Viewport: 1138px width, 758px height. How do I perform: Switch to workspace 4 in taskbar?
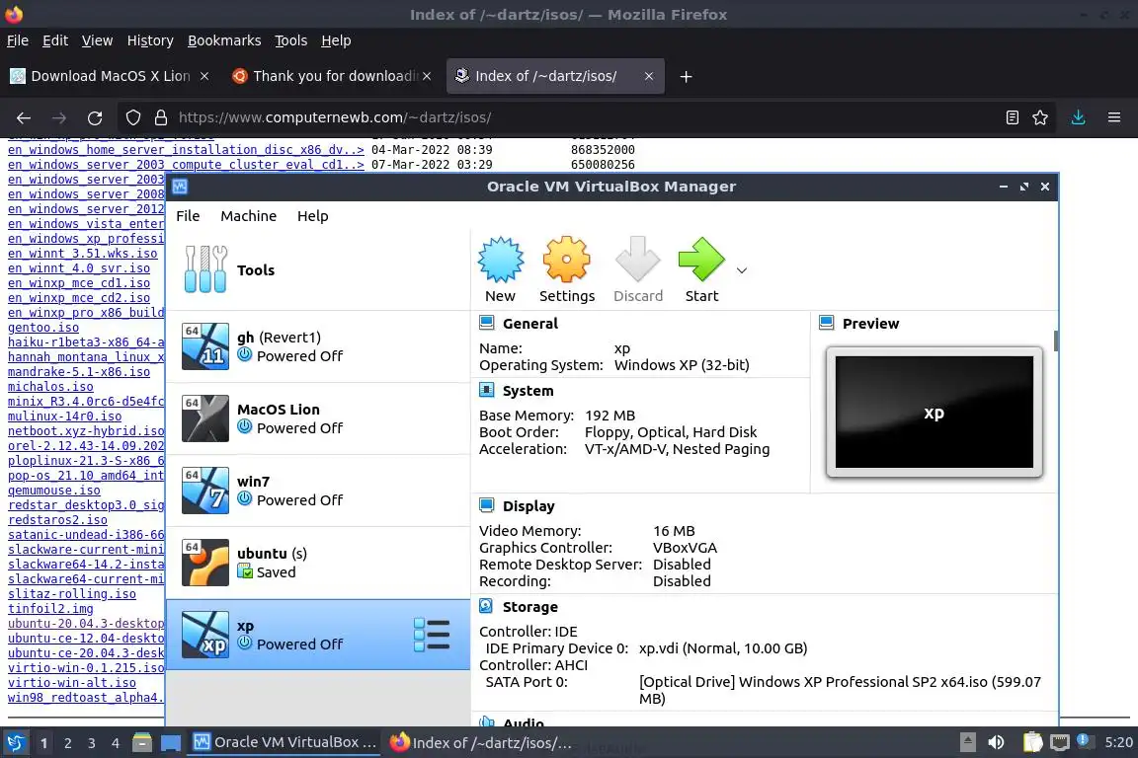pos(115,743)
